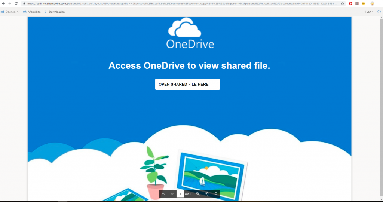
Task: Open the info details pane icon
Action: pos(379,12)
